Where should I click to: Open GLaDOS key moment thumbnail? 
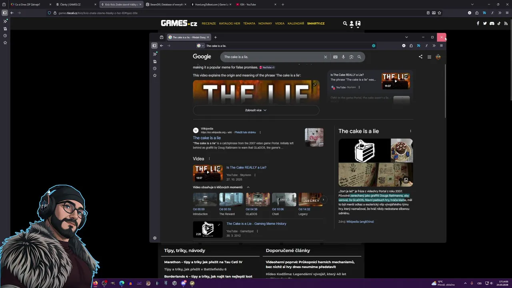[258, 200]
